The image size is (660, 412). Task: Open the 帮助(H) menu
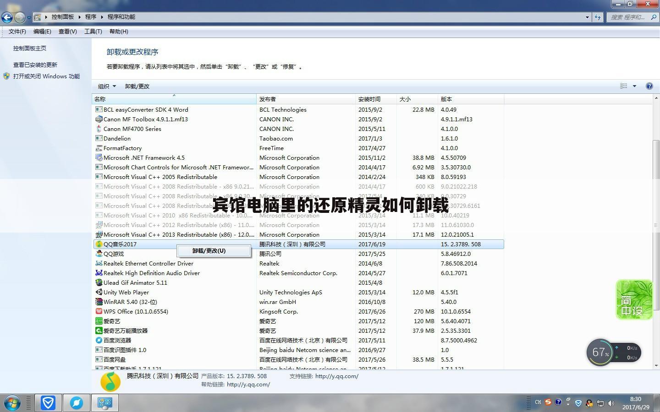[x=119, y=32]
